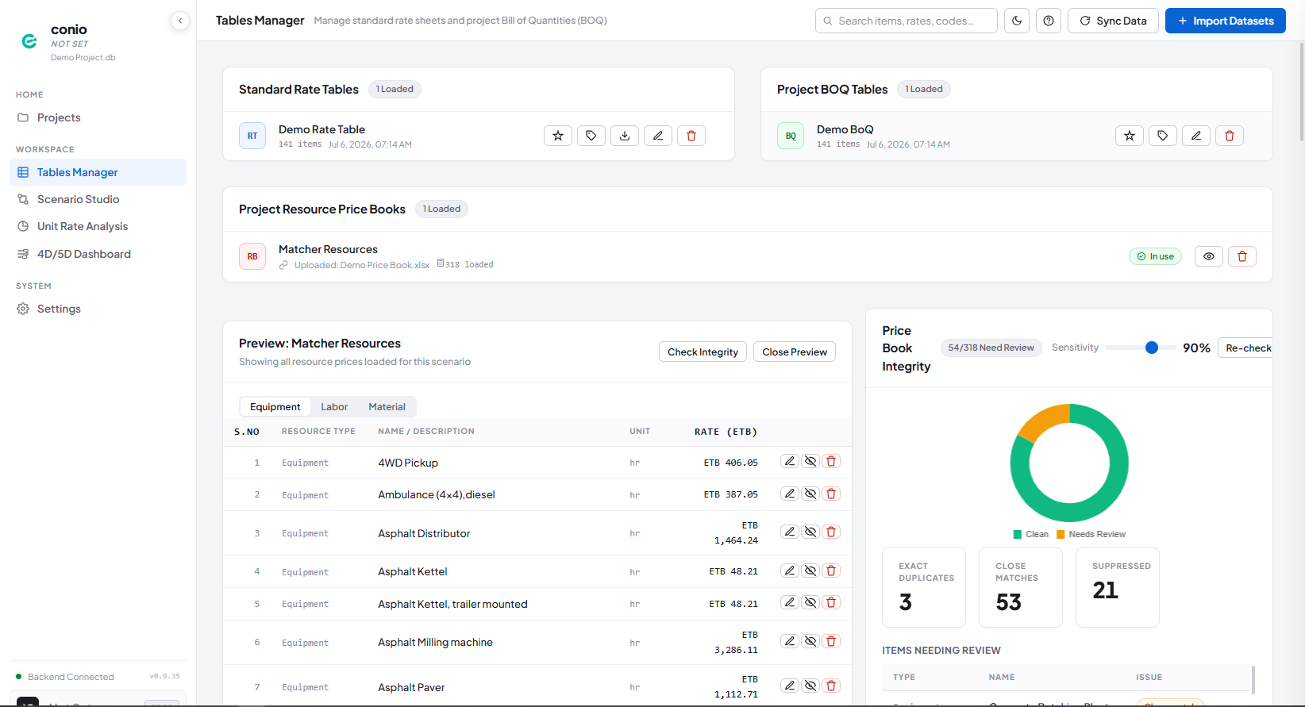Click the Check Integrity button

point(703,352)
